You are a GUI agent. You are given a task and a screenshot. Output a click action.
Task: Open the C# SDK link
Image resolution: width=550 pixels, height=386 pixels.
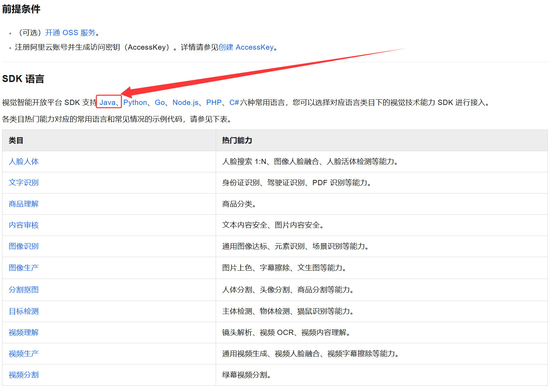(234, 102)
